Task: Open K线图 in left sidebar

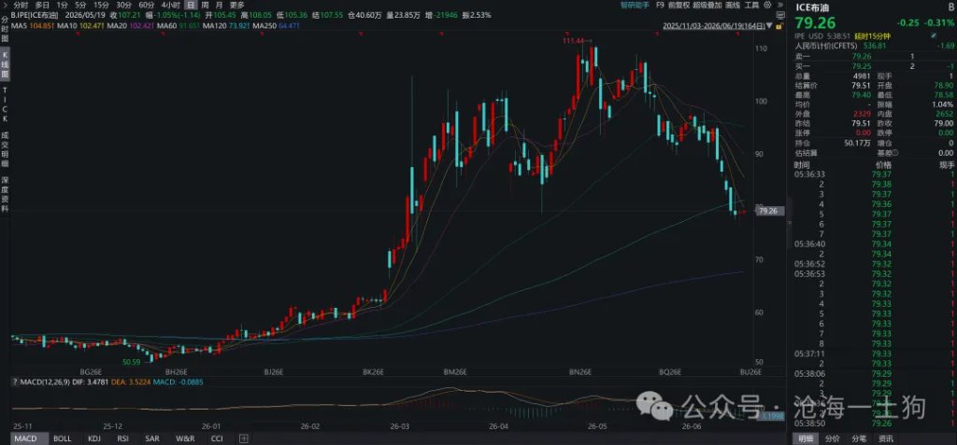Action: point(5,66)
